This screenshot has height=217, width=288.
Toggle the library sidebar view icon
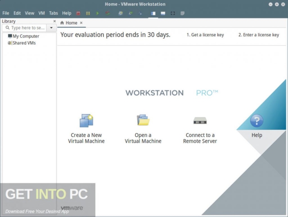(x=153, y=13)
